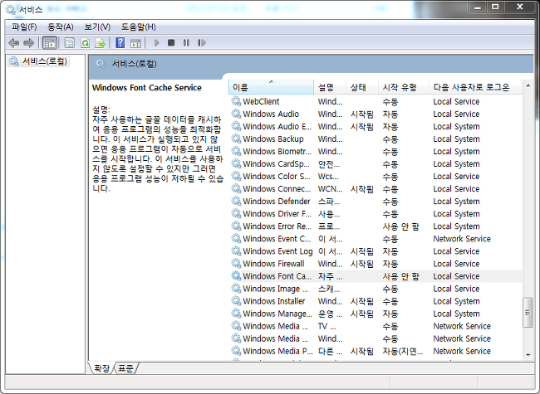Click the gear icon beside Windows Firewall
Image resolution: width=540 pixels, height=394 pixels.
coord(236,263)
